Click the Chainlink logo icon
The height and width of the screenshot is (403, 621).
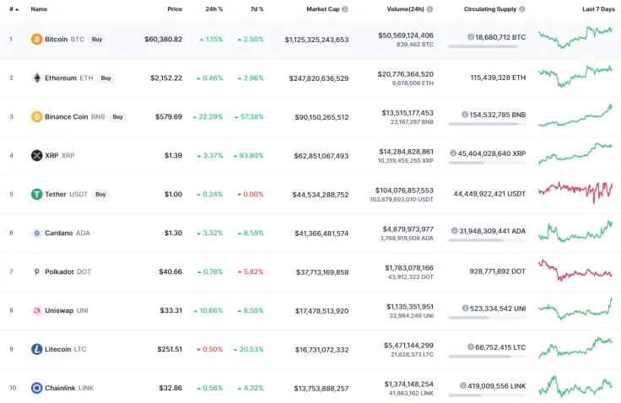pyautogui.click(x=36, y=388)
